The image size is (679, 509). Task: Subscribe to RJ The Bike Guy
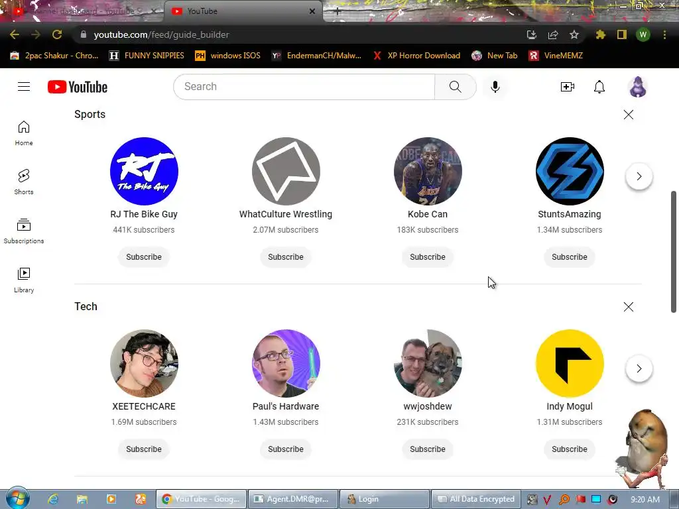[x=144, y=256]
